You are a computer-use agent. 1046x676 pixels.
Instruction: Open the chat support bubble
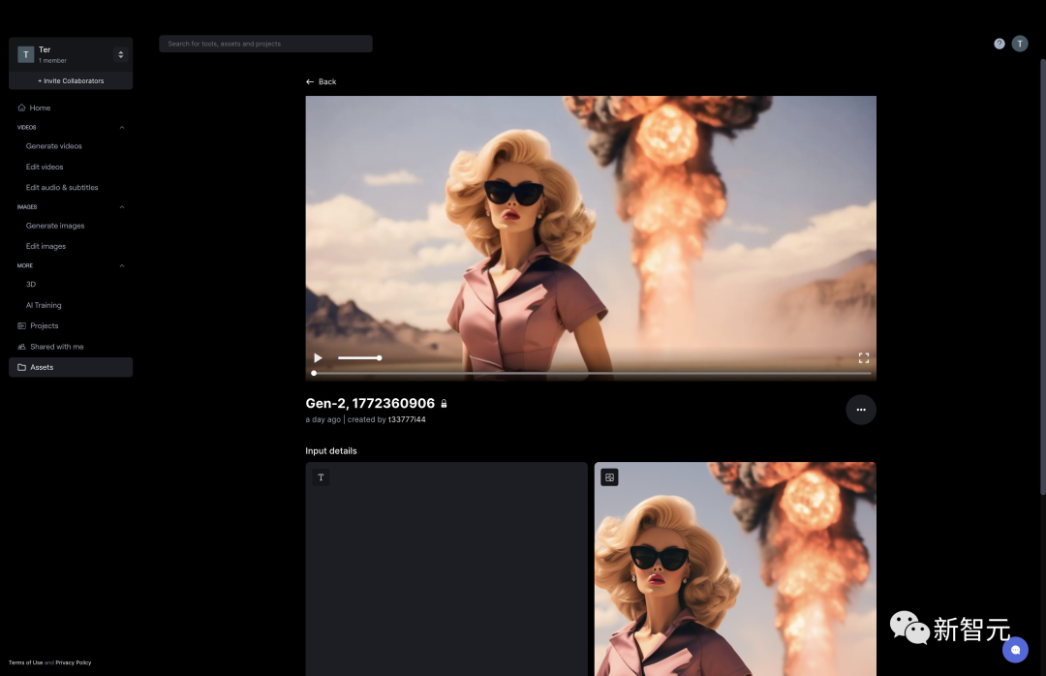(x=1015, y=649)
